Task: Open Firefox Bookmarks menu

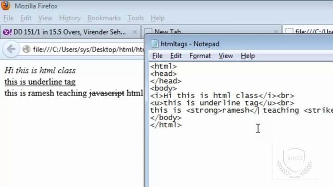Action: pyautogui.click(x=104, y=18)
